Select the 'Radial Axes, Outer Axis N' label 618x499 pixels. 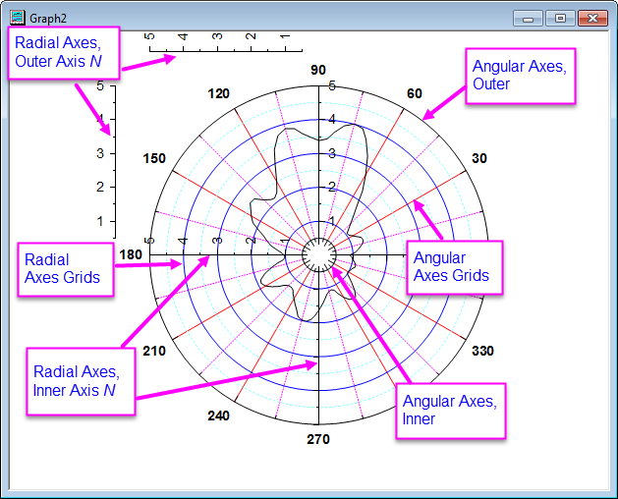point(65,53)
